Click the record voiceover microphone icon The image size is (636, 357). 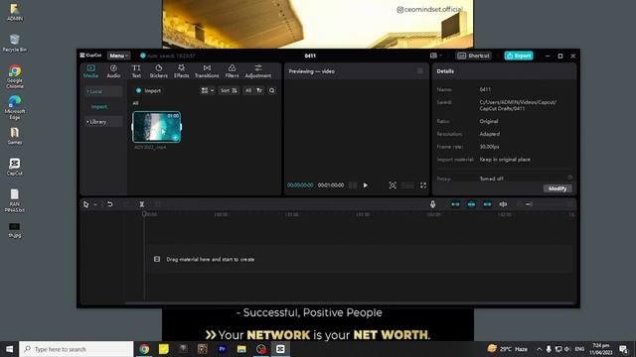433,204
